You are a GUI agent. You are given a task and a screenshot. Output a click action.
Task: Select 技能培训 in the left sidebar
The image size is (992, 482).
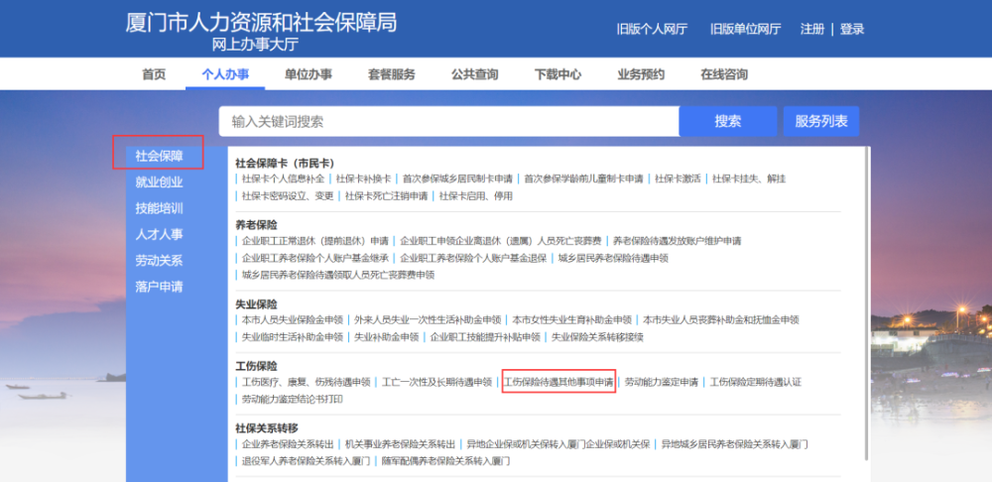pyautogui.click(x=159, y=208)
